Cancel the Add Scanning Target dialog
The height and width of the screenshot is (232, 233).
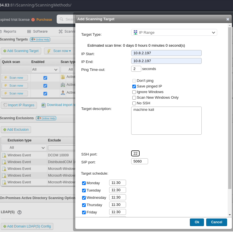click(x=217, y=222)
